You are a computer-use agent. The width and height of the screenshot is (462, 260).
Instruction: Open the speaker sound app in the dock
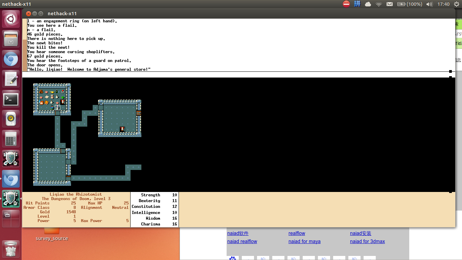[x=11, y=119]
